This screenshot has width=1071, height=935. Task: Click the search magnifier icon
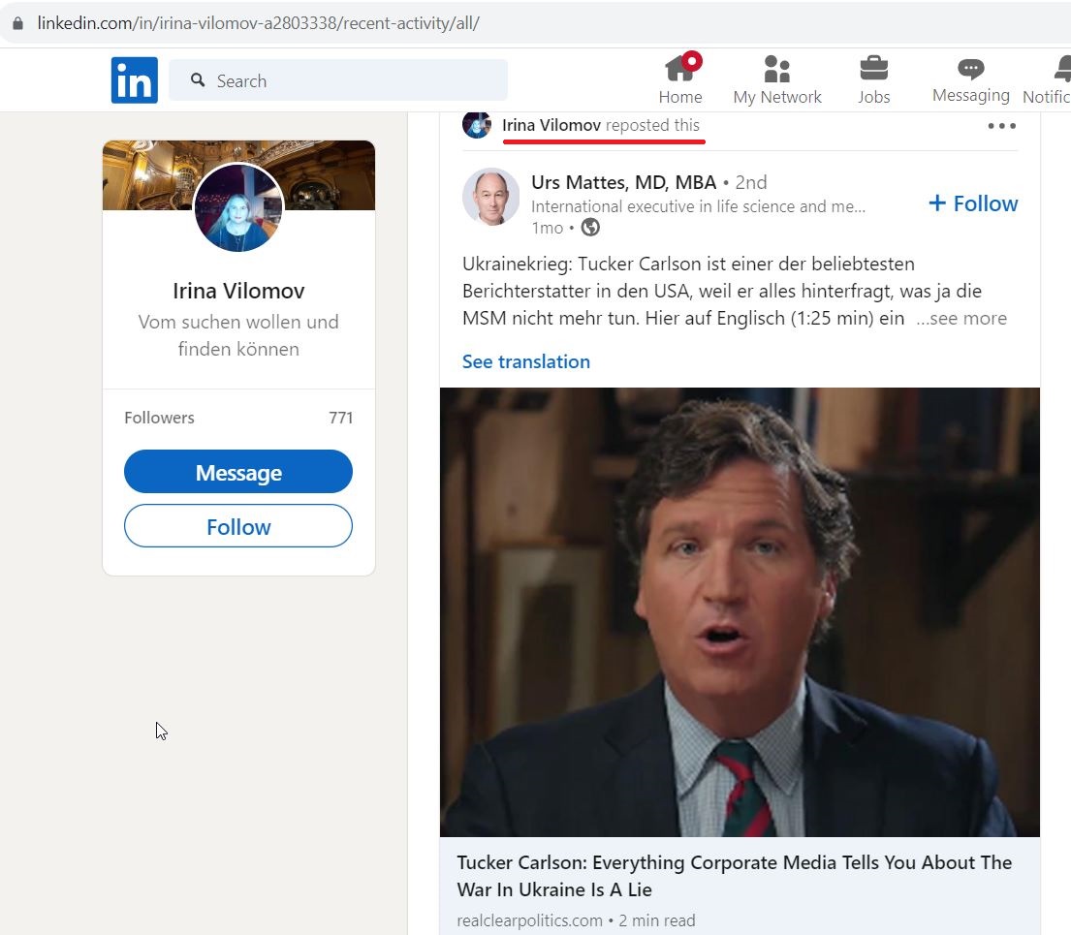198,80
